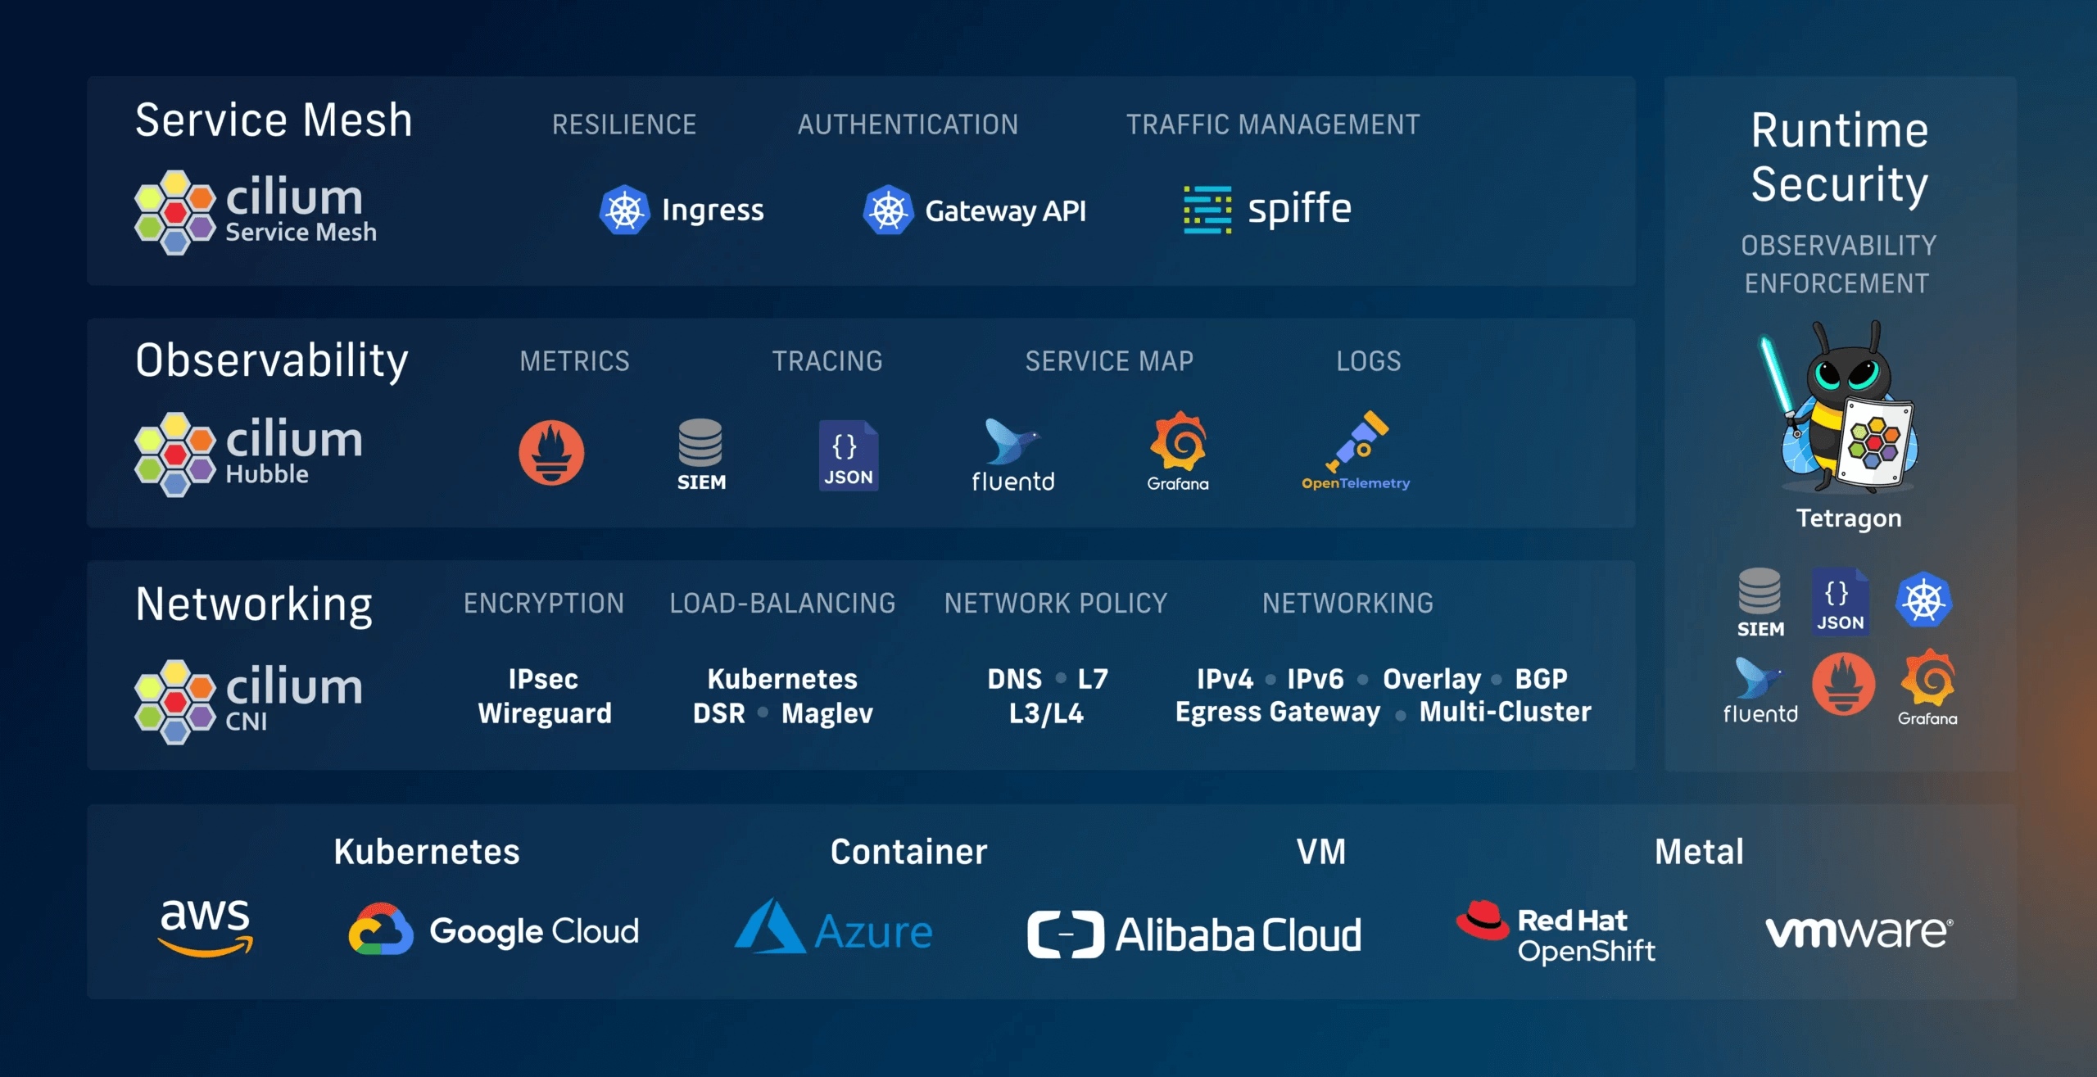Click the fluentd logo in Observability
Image resolution: width=2097 pixels, height=1077 pixels.
click(1013, 455)
